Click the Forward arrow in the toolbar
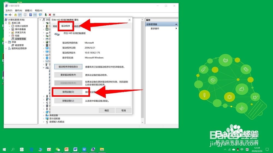The height and width of the screenshot is (153, 273). point(10,15)
